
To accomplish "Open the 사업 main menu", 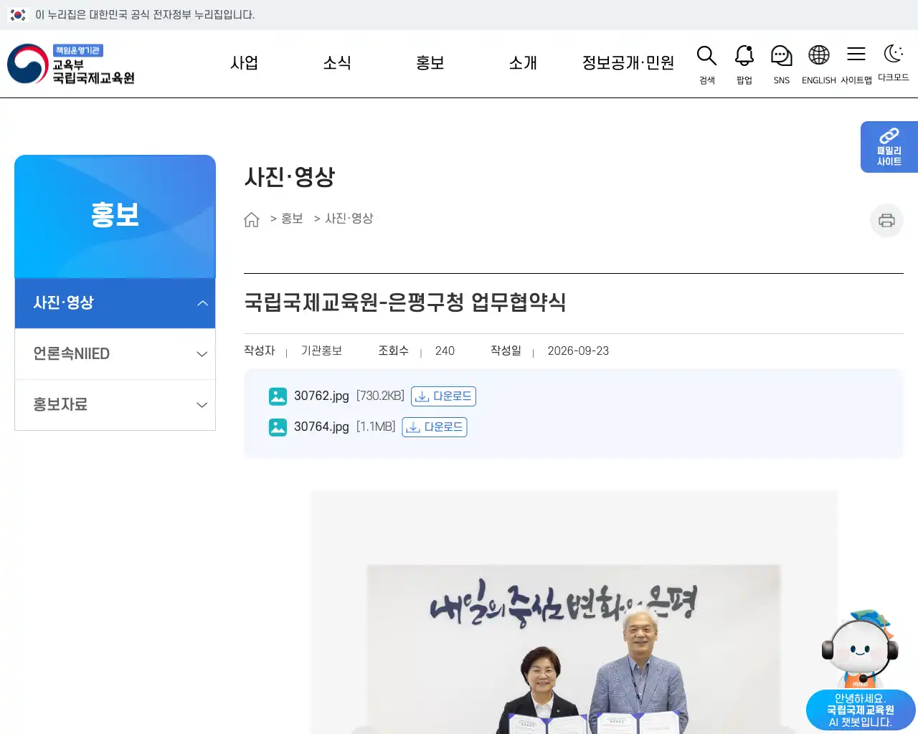I will pyautogui.click(x=244, y=63).
